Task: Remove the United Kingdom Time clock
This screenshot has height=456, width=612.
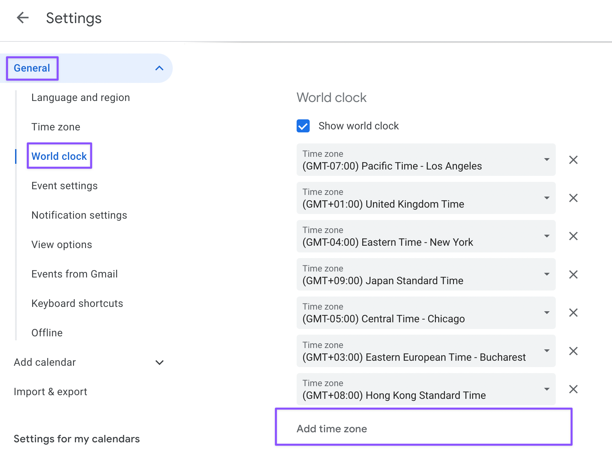Action: pyautogui.click(x=573, y=198)
